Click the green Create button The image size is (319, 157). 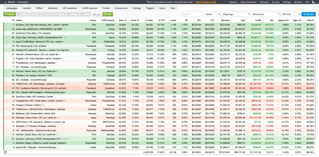point(10,14)
